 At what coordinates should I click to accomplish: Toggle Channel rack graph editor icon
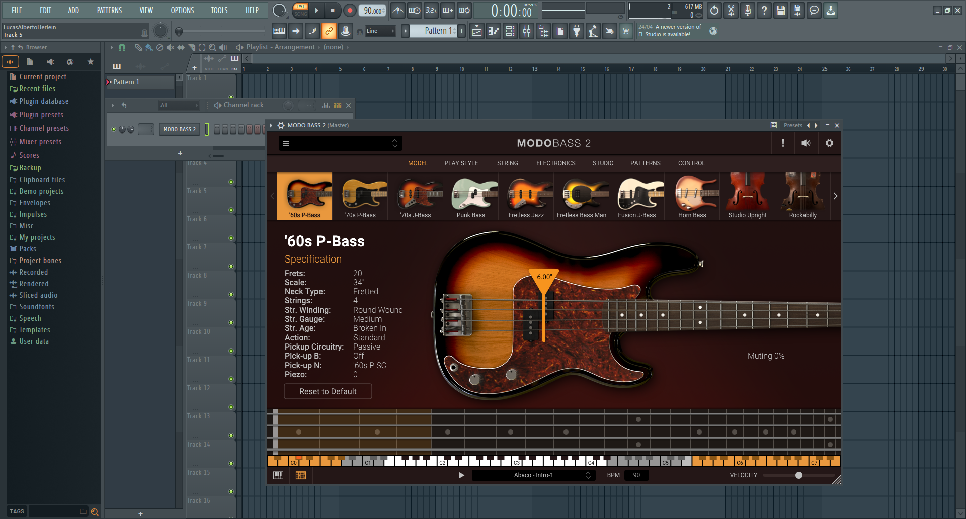[326, 105]
